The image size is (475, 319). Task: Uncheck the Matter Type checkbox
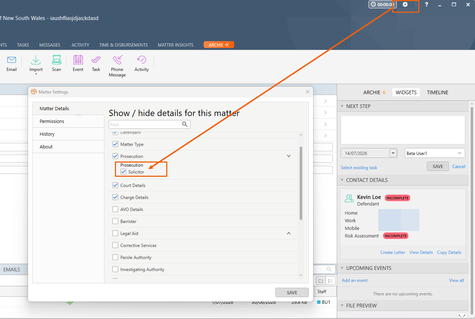tap(115, 144)
